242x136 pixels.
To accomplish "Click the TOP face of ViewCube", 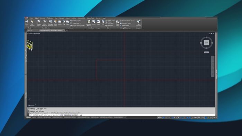I will pyautogui.click(x=206, y=43).
